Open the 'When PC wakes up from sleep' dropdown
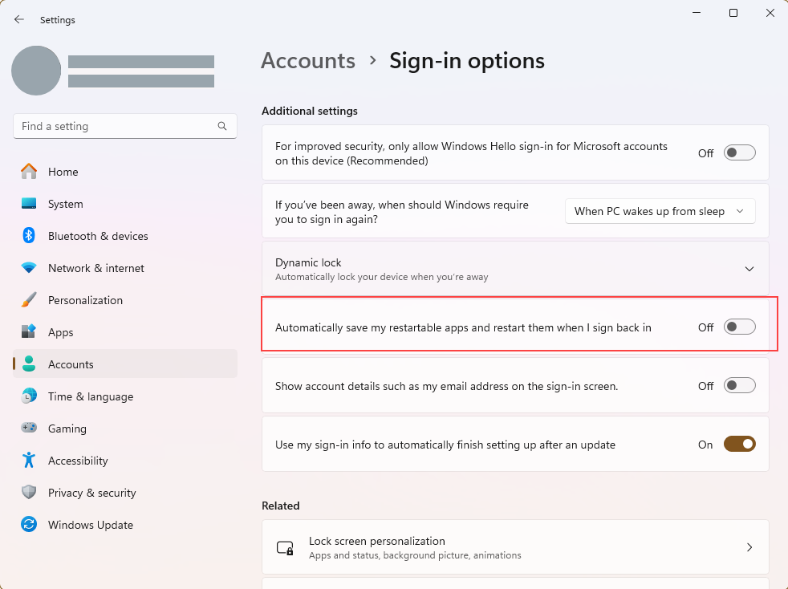The height and width of the screenshot is (589, 788). [x=660, y=211]
